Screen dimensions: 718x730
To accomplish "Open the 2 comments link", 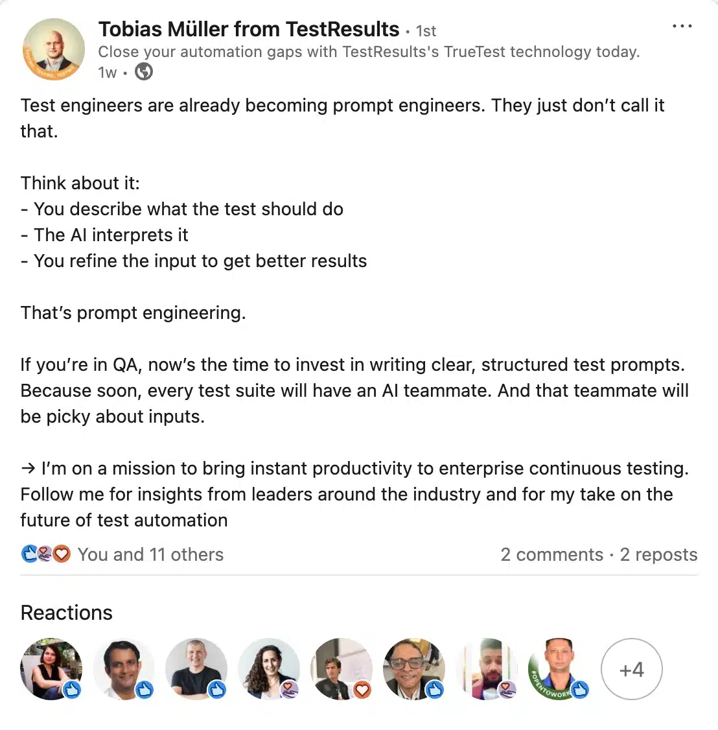I will pyautogui.click(x=552, y=554).
